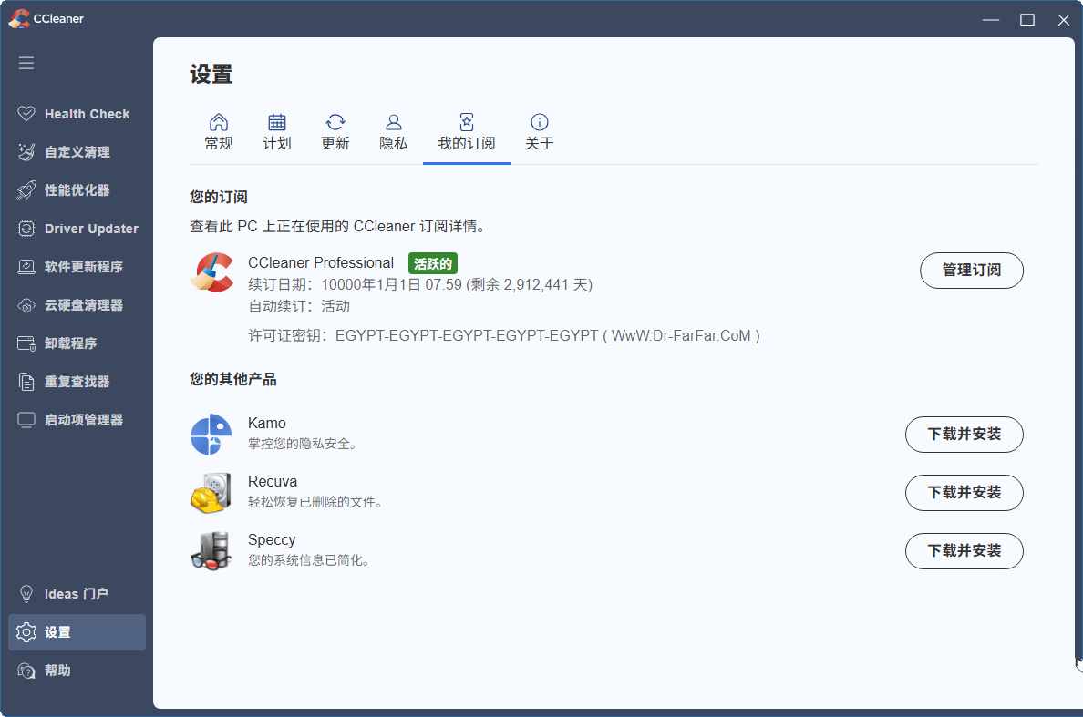Launch the Driver Updater
The image size is (1083, 717).
tap(91, 228)
